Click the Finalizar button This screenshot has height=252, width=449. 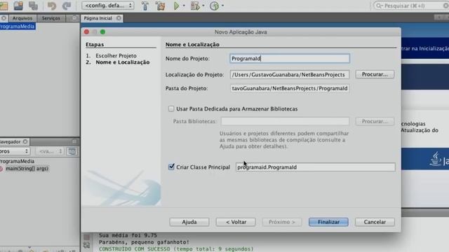tap(328, 222)
